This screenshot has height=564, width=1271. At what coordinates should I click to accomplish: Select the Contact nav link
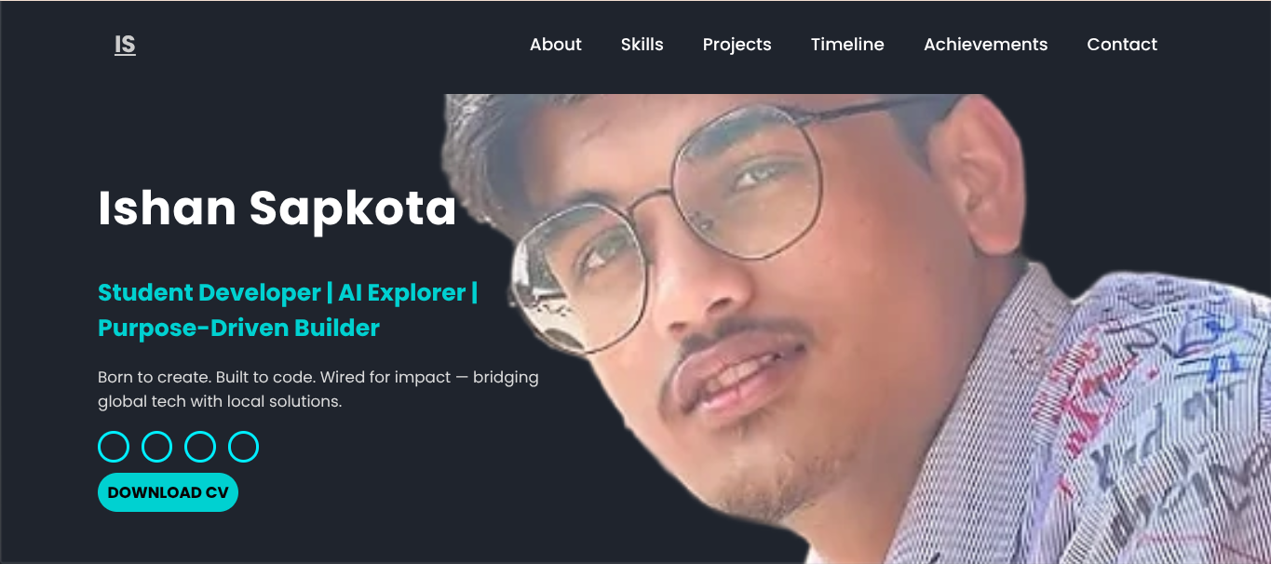[x=1122, y=45]
